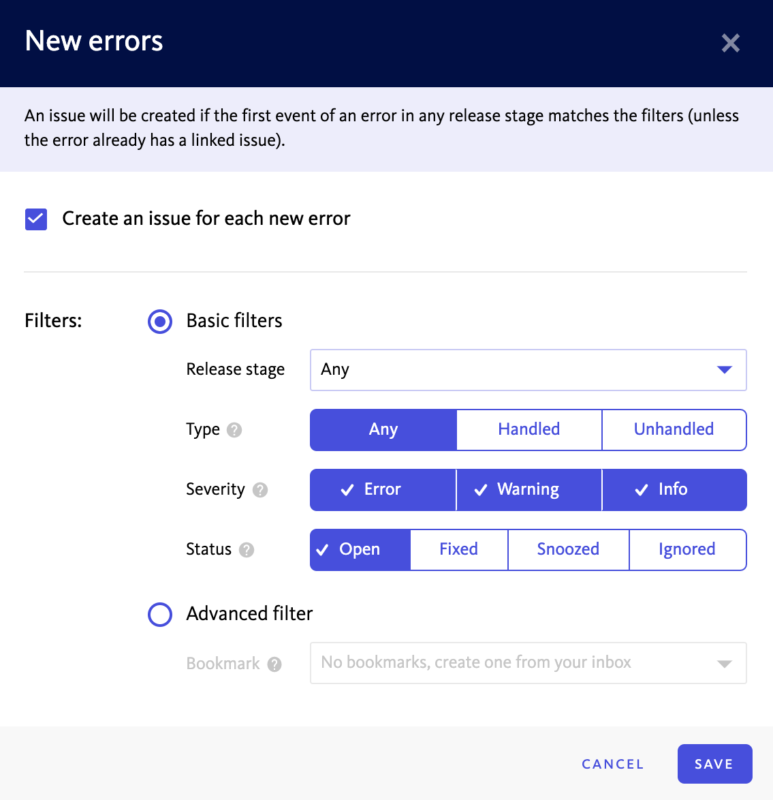Click the Release stage dropdown arrow
773x800 pixels.
725,370
